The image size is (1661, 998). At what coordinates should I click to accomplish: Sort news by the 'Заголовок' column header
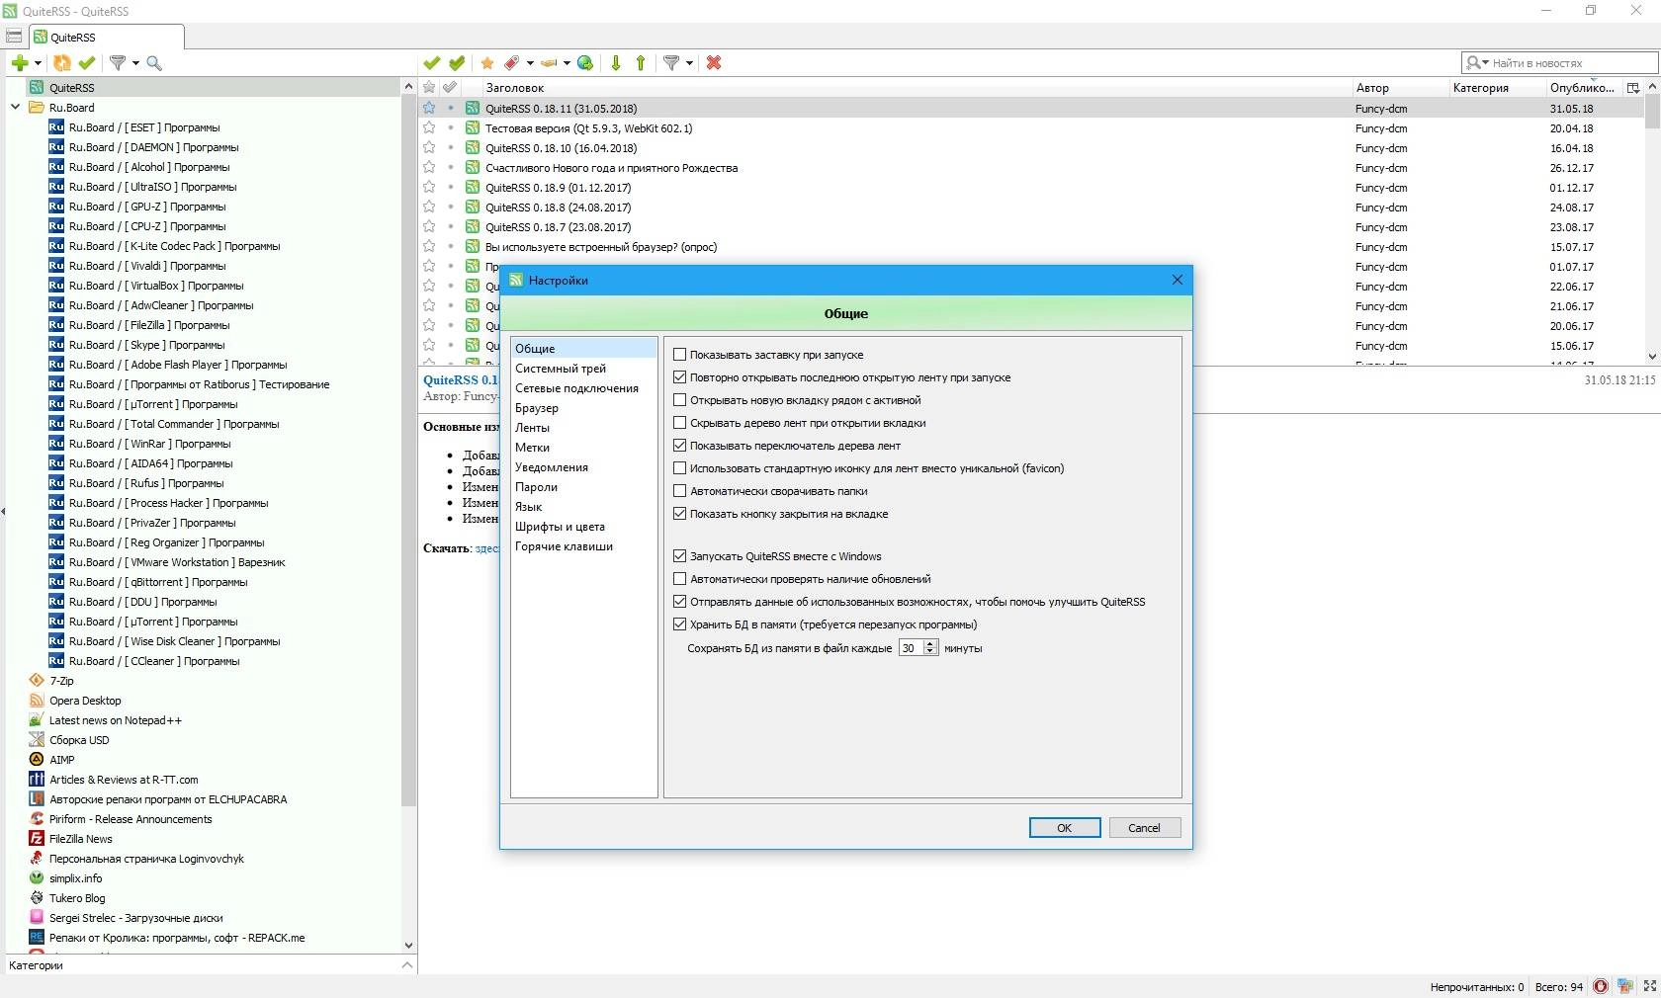pyautogui.click(x=916, y=88)
